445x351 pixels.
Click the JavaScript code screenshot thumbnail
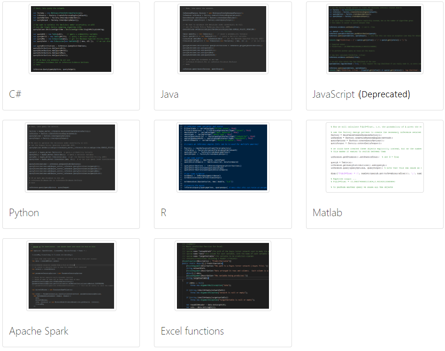point(375,39)
